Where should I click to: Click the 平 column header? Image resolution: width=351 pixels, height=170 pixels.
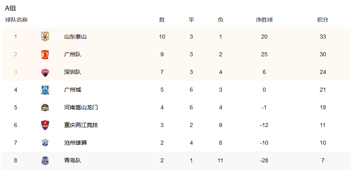tap(191, 20)
